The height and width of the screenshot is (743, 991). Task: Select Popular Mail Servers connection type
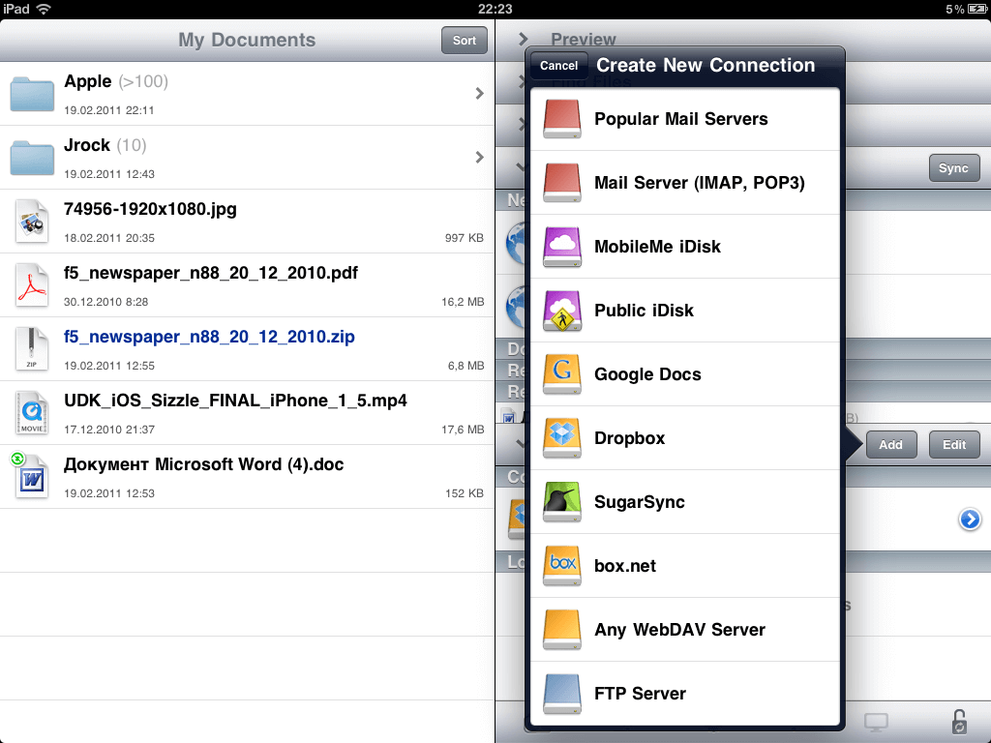pyautogui.click(x=685, y=119)
